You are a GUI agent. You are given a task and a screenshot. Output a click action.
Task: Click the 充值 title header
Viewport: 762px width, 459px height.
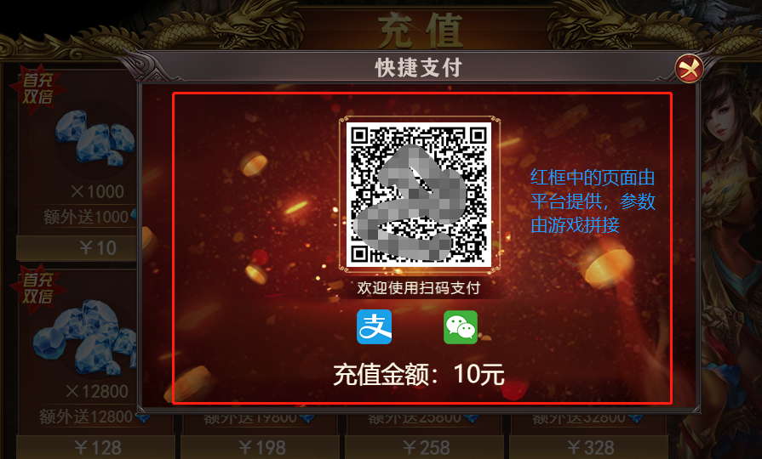point(420,31)
